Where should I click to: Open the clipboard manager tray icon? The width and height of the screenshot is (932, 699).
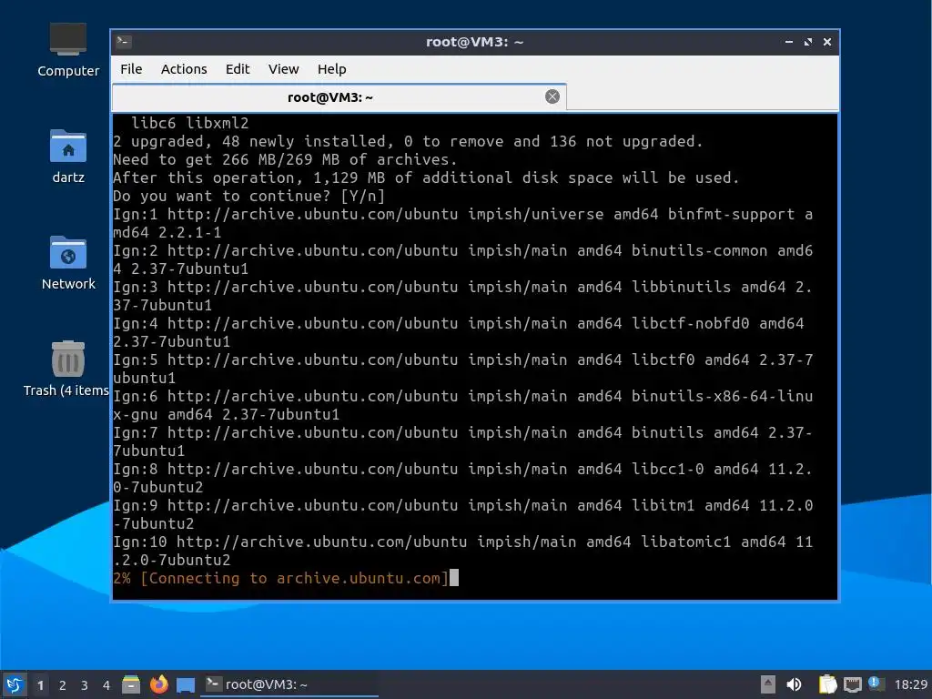tap(827, 684)
